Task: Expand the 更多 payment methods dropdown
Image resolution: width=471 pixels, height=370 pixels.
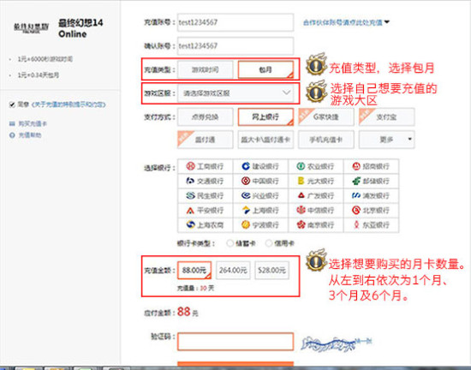Action: (x=386, y=140)
